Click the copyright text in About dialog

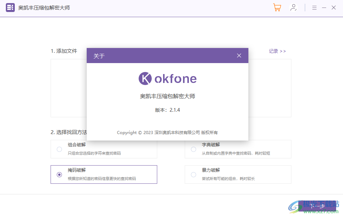tap(167, 132)
